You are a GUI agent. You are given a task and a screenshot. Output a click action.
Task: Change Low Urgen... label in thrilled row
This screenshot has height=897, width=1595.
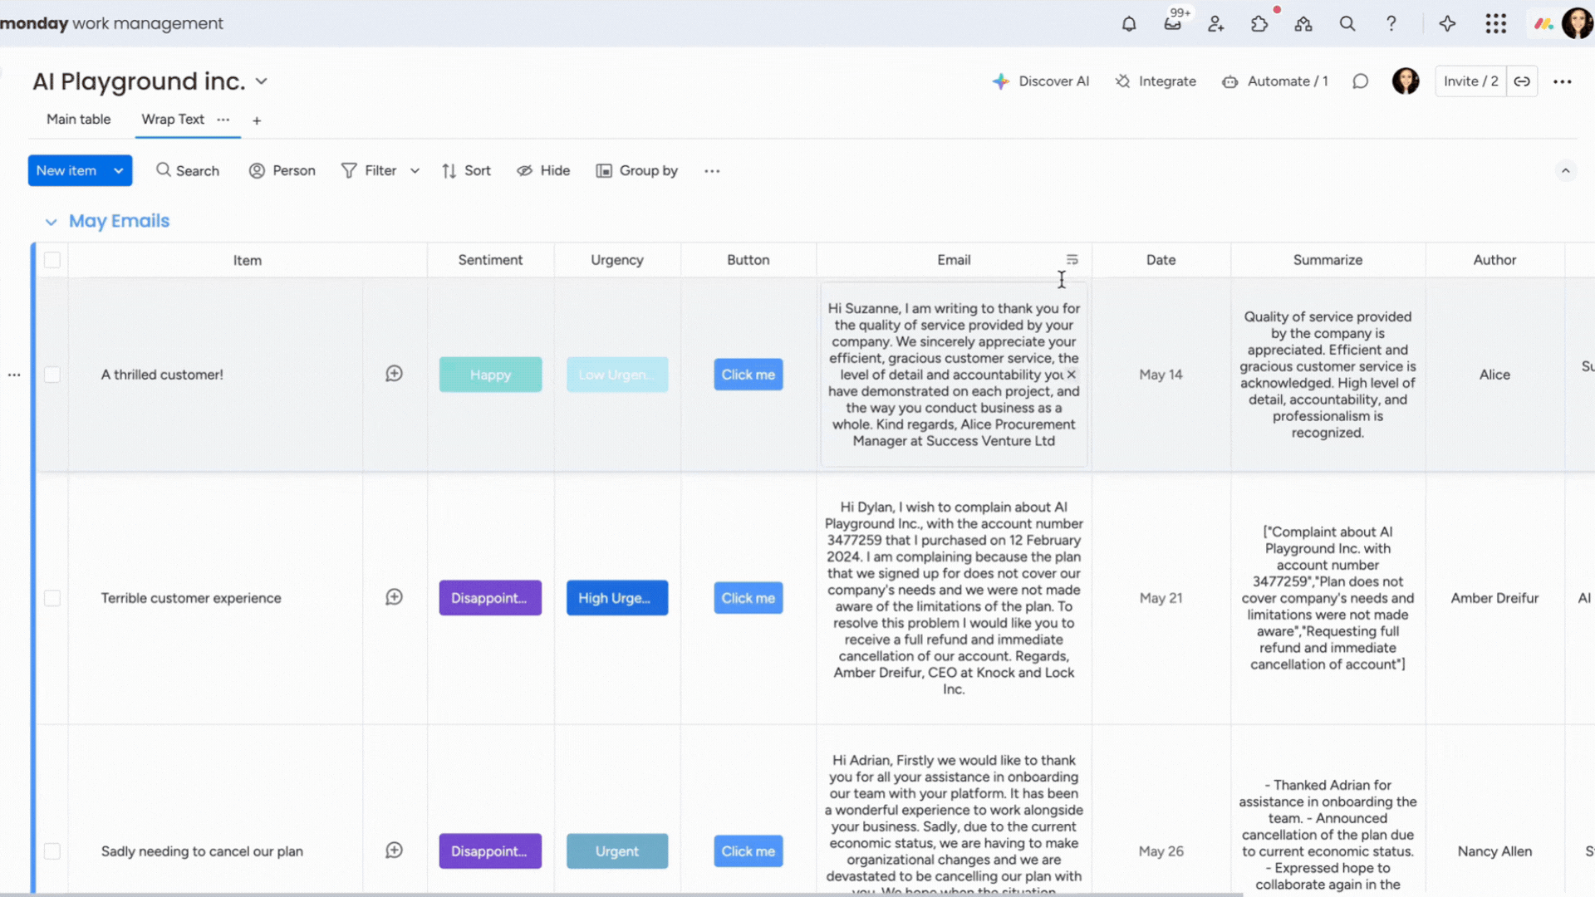[x=617, y=375]
